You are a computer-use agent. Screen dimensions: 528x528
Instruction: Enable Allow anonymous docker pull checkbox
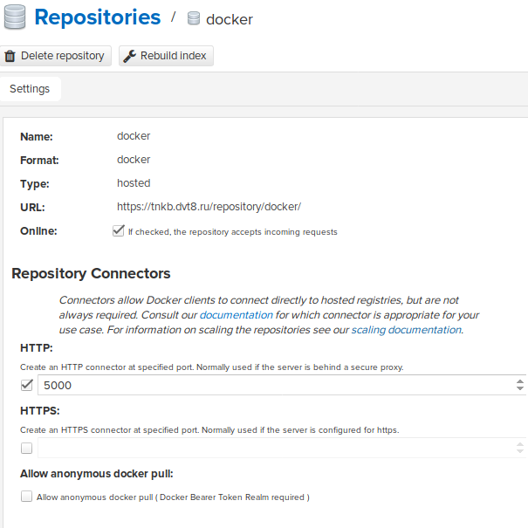click(26, 497)
